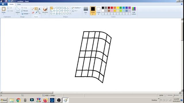
Task: Choose the Oval shape
Action: coord(57,8)
